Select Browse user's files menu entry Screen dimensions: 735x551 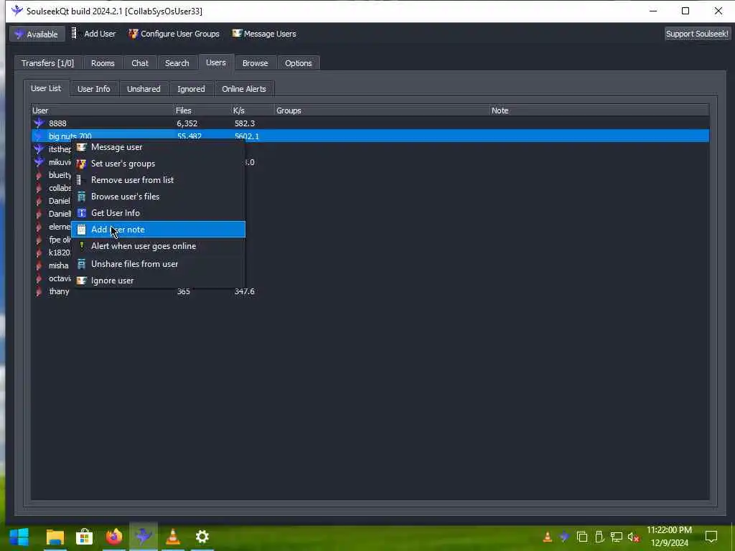pyautogui.click(x=158, y=197)
